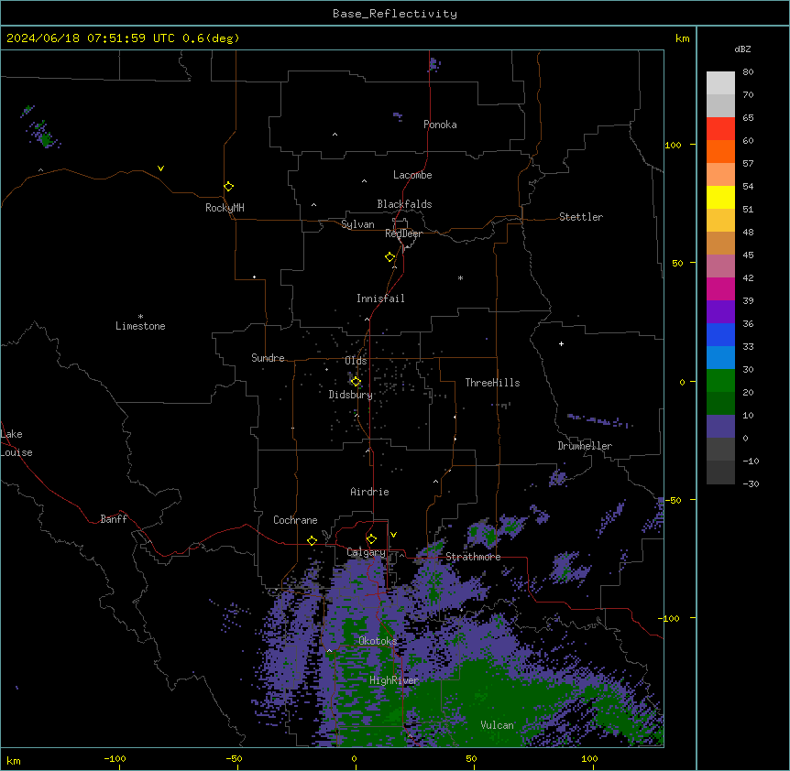Select the RedDeer city label

click(403, 233)
